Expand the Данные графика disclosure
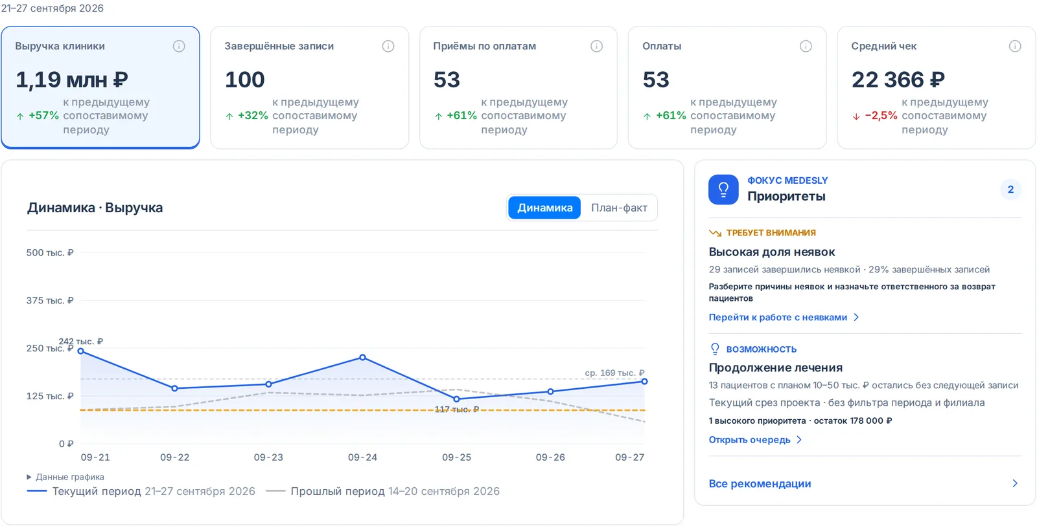This screenshot has height=526, width=1037. tap(65, 477)
